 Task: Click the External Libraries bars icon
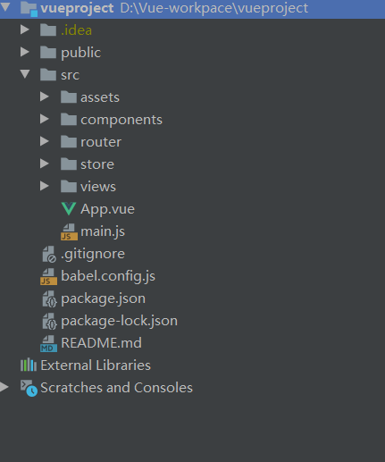[x=29, y=365]
